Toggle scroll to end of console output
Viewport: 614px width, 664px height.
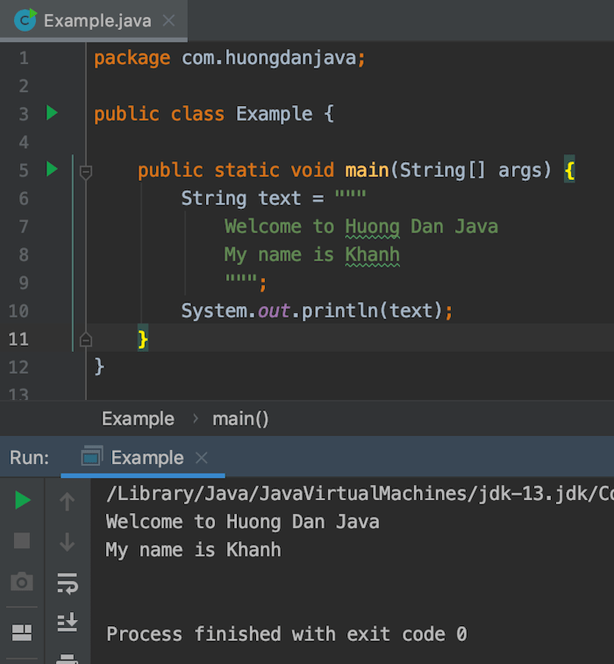point(68,622)
